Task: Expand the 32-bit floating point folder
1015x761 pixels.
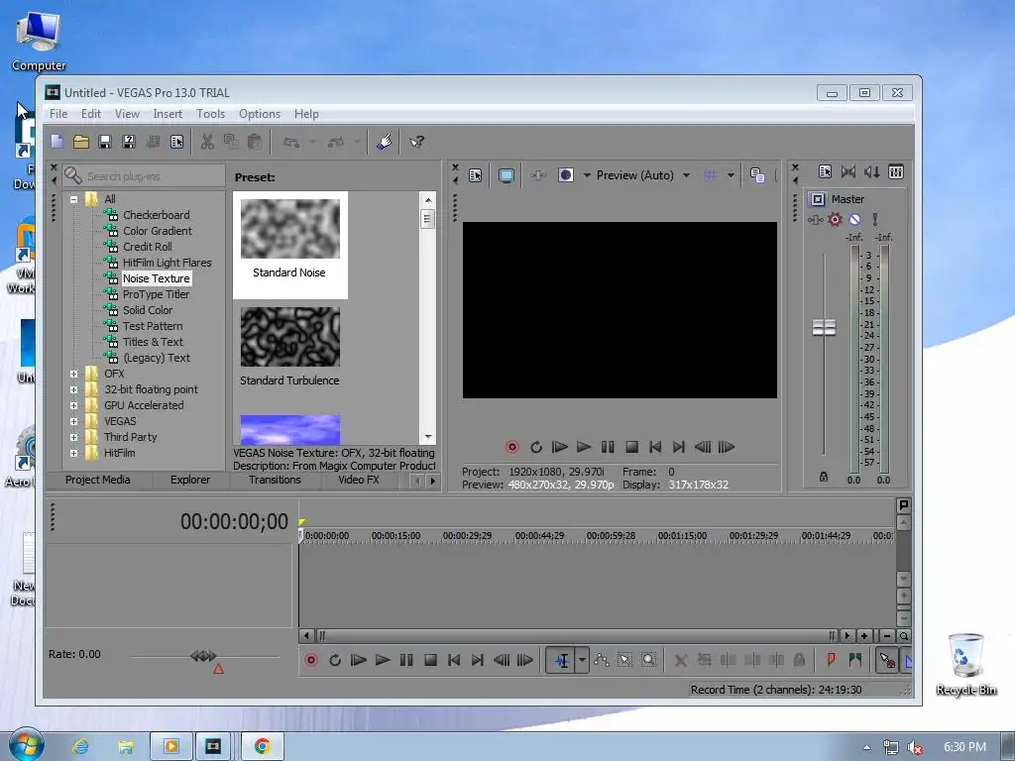Action: tap(73, 389)
